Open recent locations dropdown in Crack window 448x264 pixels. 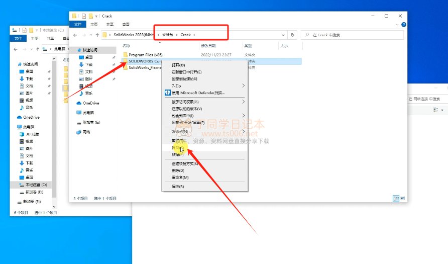pos(91,35)
